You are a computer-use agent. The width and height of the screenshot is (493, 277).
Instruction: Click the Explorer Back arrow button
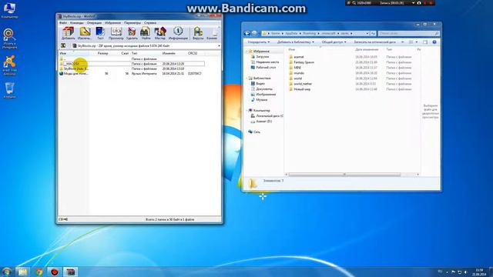pyautogui.click(x=247, y=33)
